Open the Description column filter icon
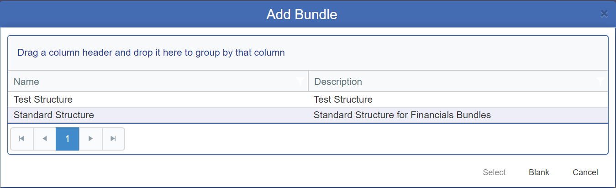Viewport: 616px width, 188px height. point(600,82)
